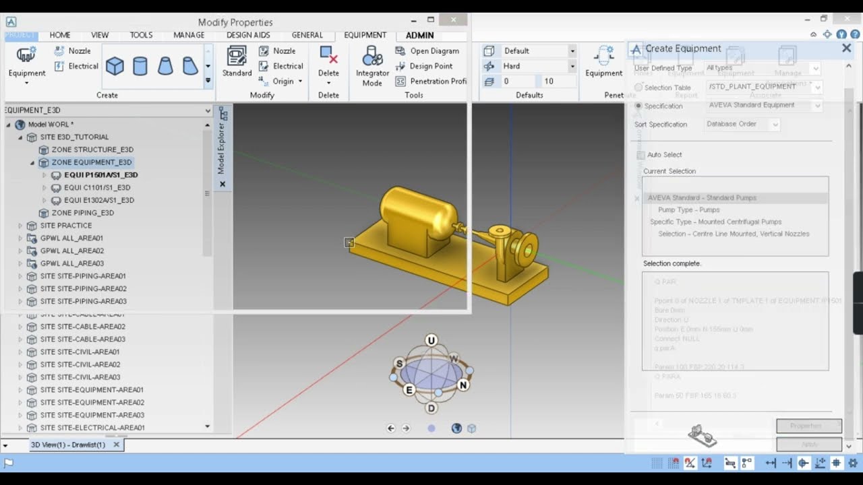Screen dimensions: 863x485
Task: Select SITE PRACTICE in the tree
Action: coord(66,226)
